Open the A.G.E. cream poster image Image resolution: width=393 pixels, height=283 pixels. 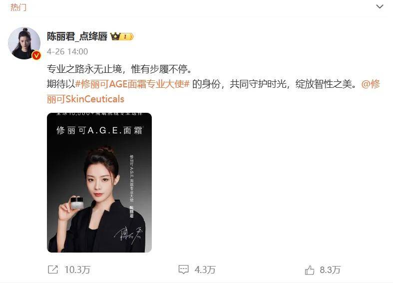pyautogui.click(x=99, y=183)
